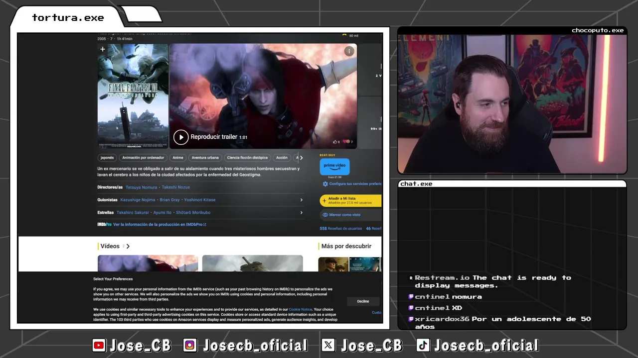Expand the Estrellas cast row chevron
This screenshot has height=358, width=638.
click(x=301, y=212)
